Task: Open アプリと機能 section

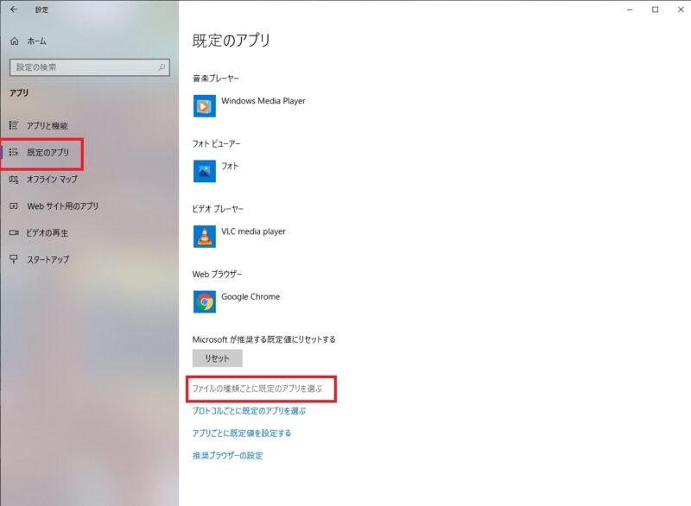Action: click(x=48, y=125)
